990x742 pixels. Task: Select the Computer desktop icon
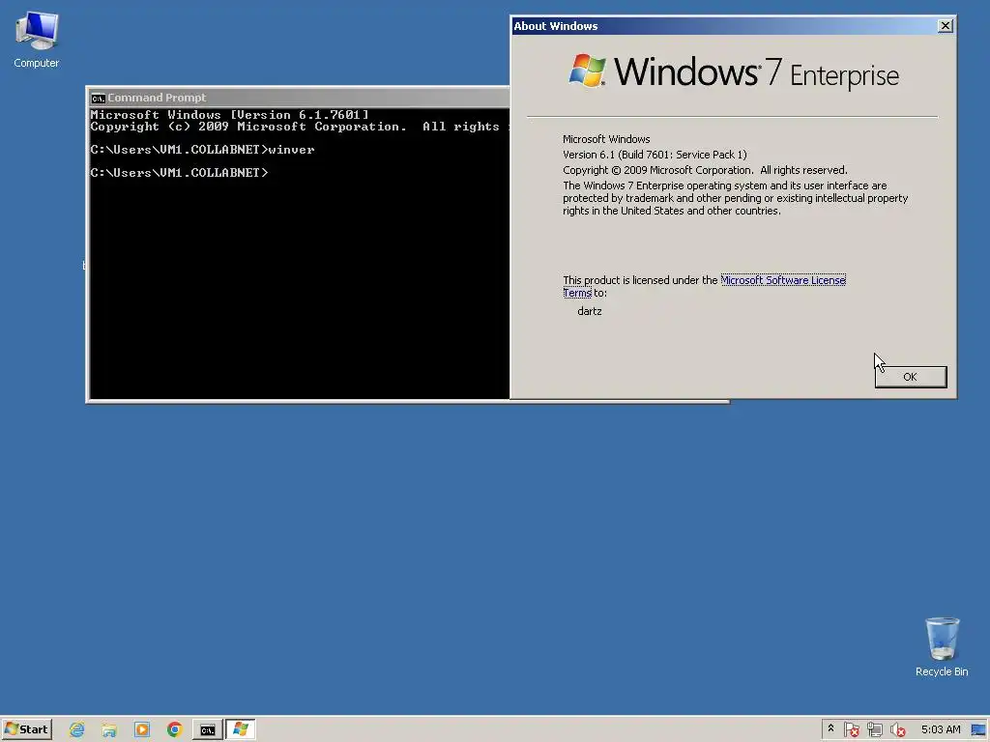point(37,41)
